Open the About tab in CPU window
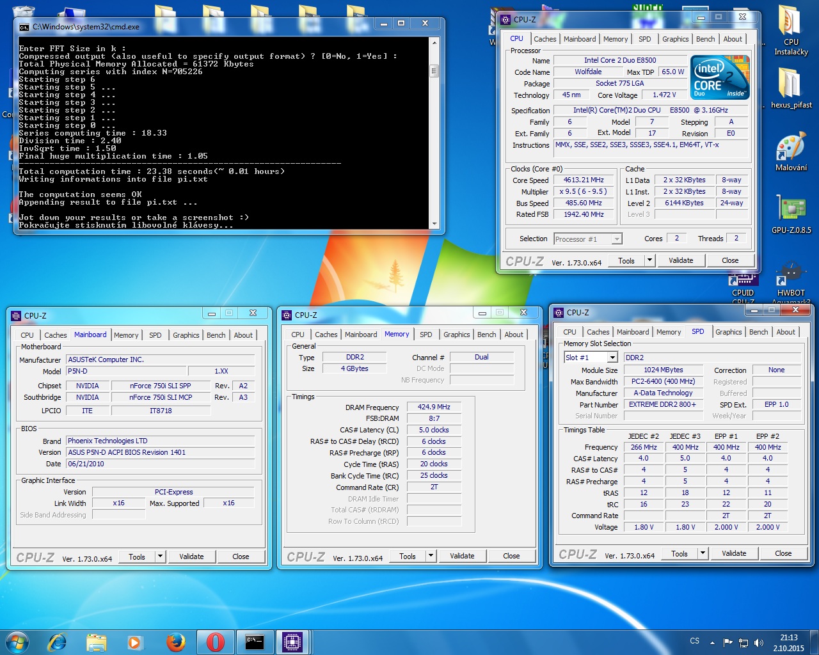This screenshot has height=655, width=819. (x=733, y=39)
